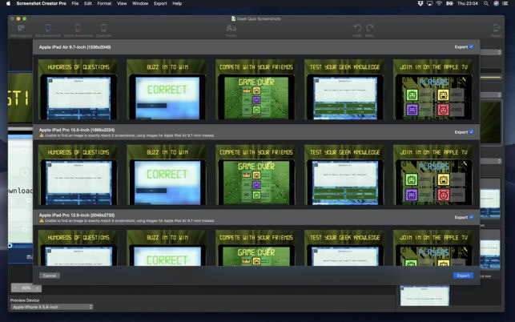Click the Apple iPad Pro 12.9-inch (2048x2732) heading
The image size is (515, 322).
[x=77, y=215]
